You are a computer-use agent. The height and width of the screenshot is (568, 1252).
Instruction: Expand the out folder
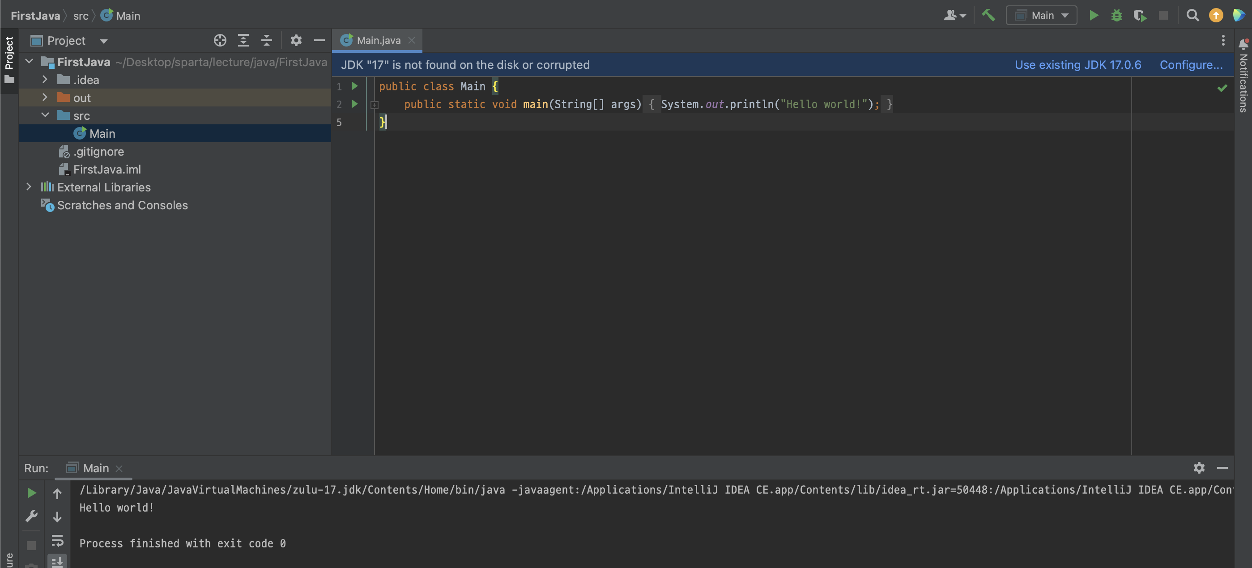[45, 97]
